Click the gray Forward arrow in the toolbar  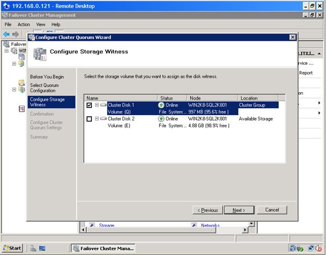coord(16,34)
